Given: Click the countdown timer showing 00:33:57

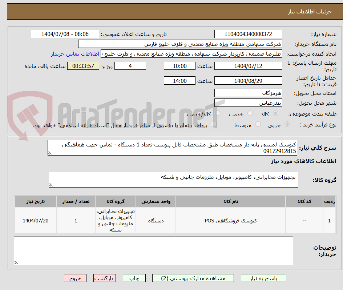Looking at the screenshot, I should point(83,66).
